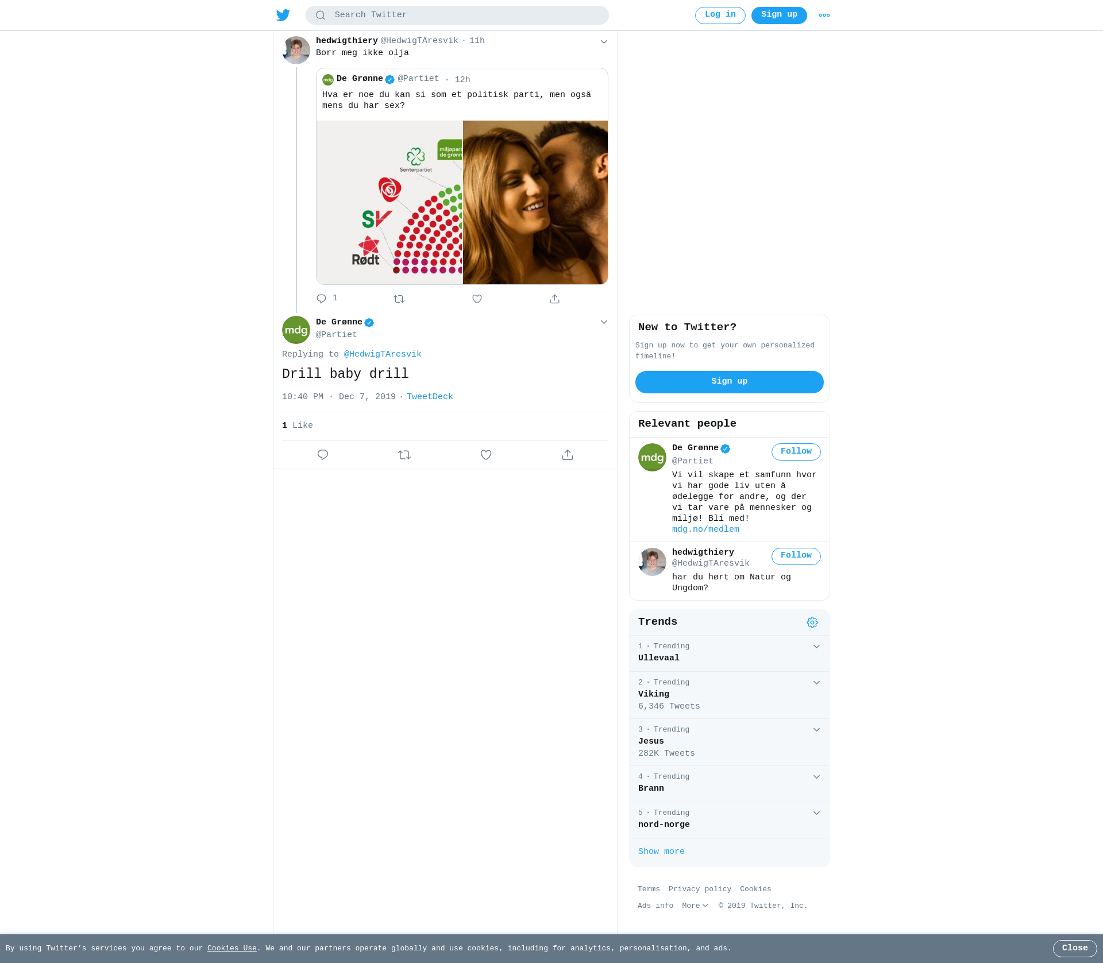Image resolution: width=1103 pixels, height=963 pixels.
Task: Follow De Grønne in Relevant people
Action: [x=796, y=452]
